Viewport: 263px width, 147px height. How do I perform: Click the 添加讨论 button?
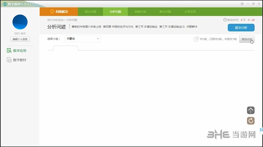[x=247, y=39]
